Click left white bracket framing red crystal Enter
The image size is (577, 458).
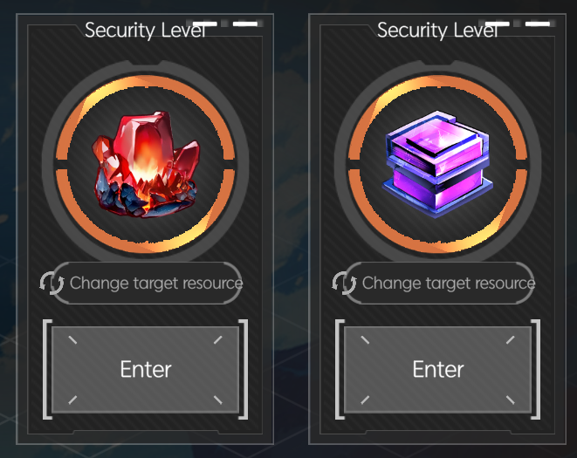coord(47,369)
